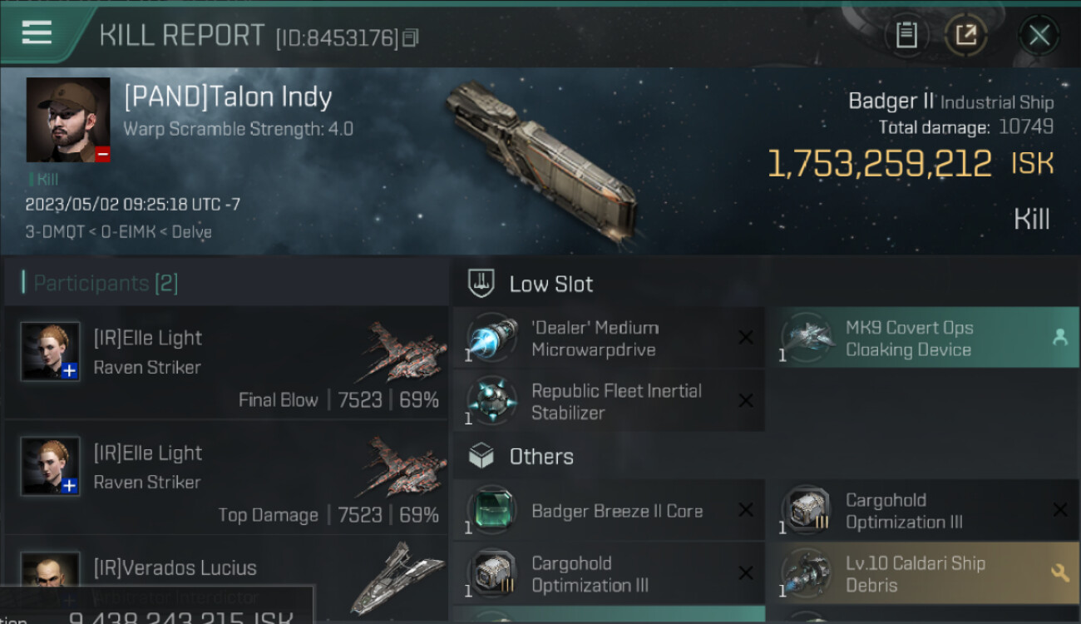Close the kill report window
The width and height of the screenshot is (1081, 624).
pyautogui.click(x=1039, y=35)
